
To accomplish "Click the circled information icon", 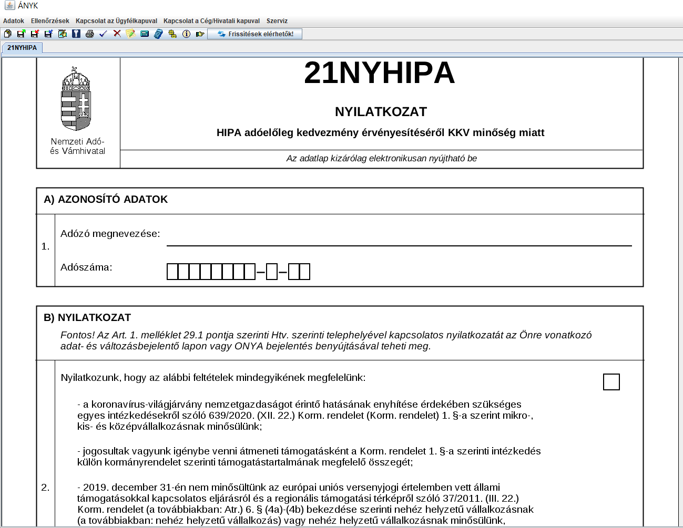I will tap(186, 34).
